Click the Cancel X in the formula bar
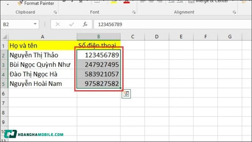The image size is (252, 142). (x=58, y=24)
